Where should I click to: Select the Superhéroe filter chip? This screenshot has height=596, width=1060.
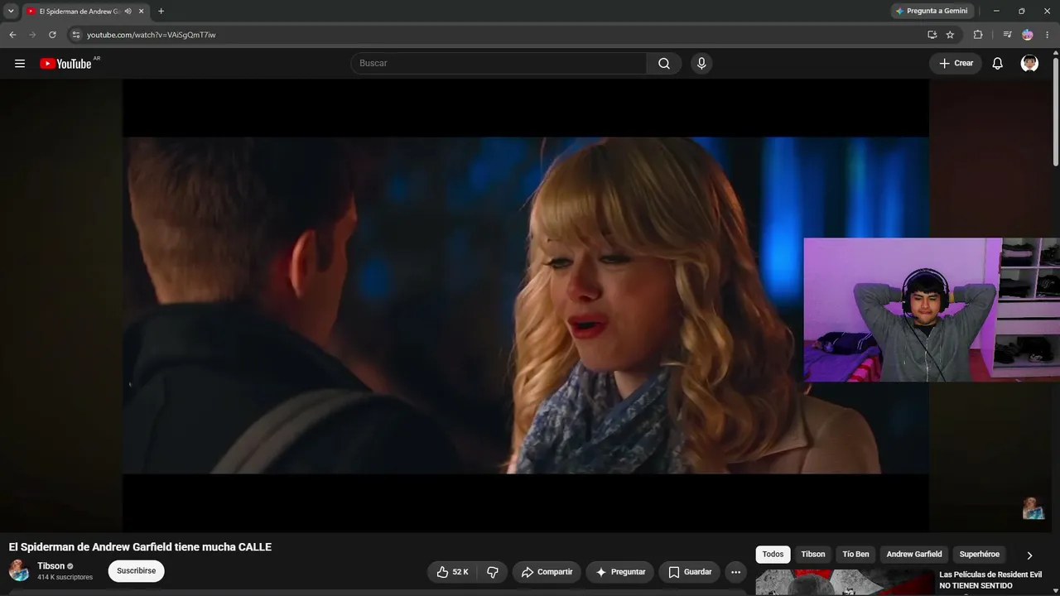980,555
